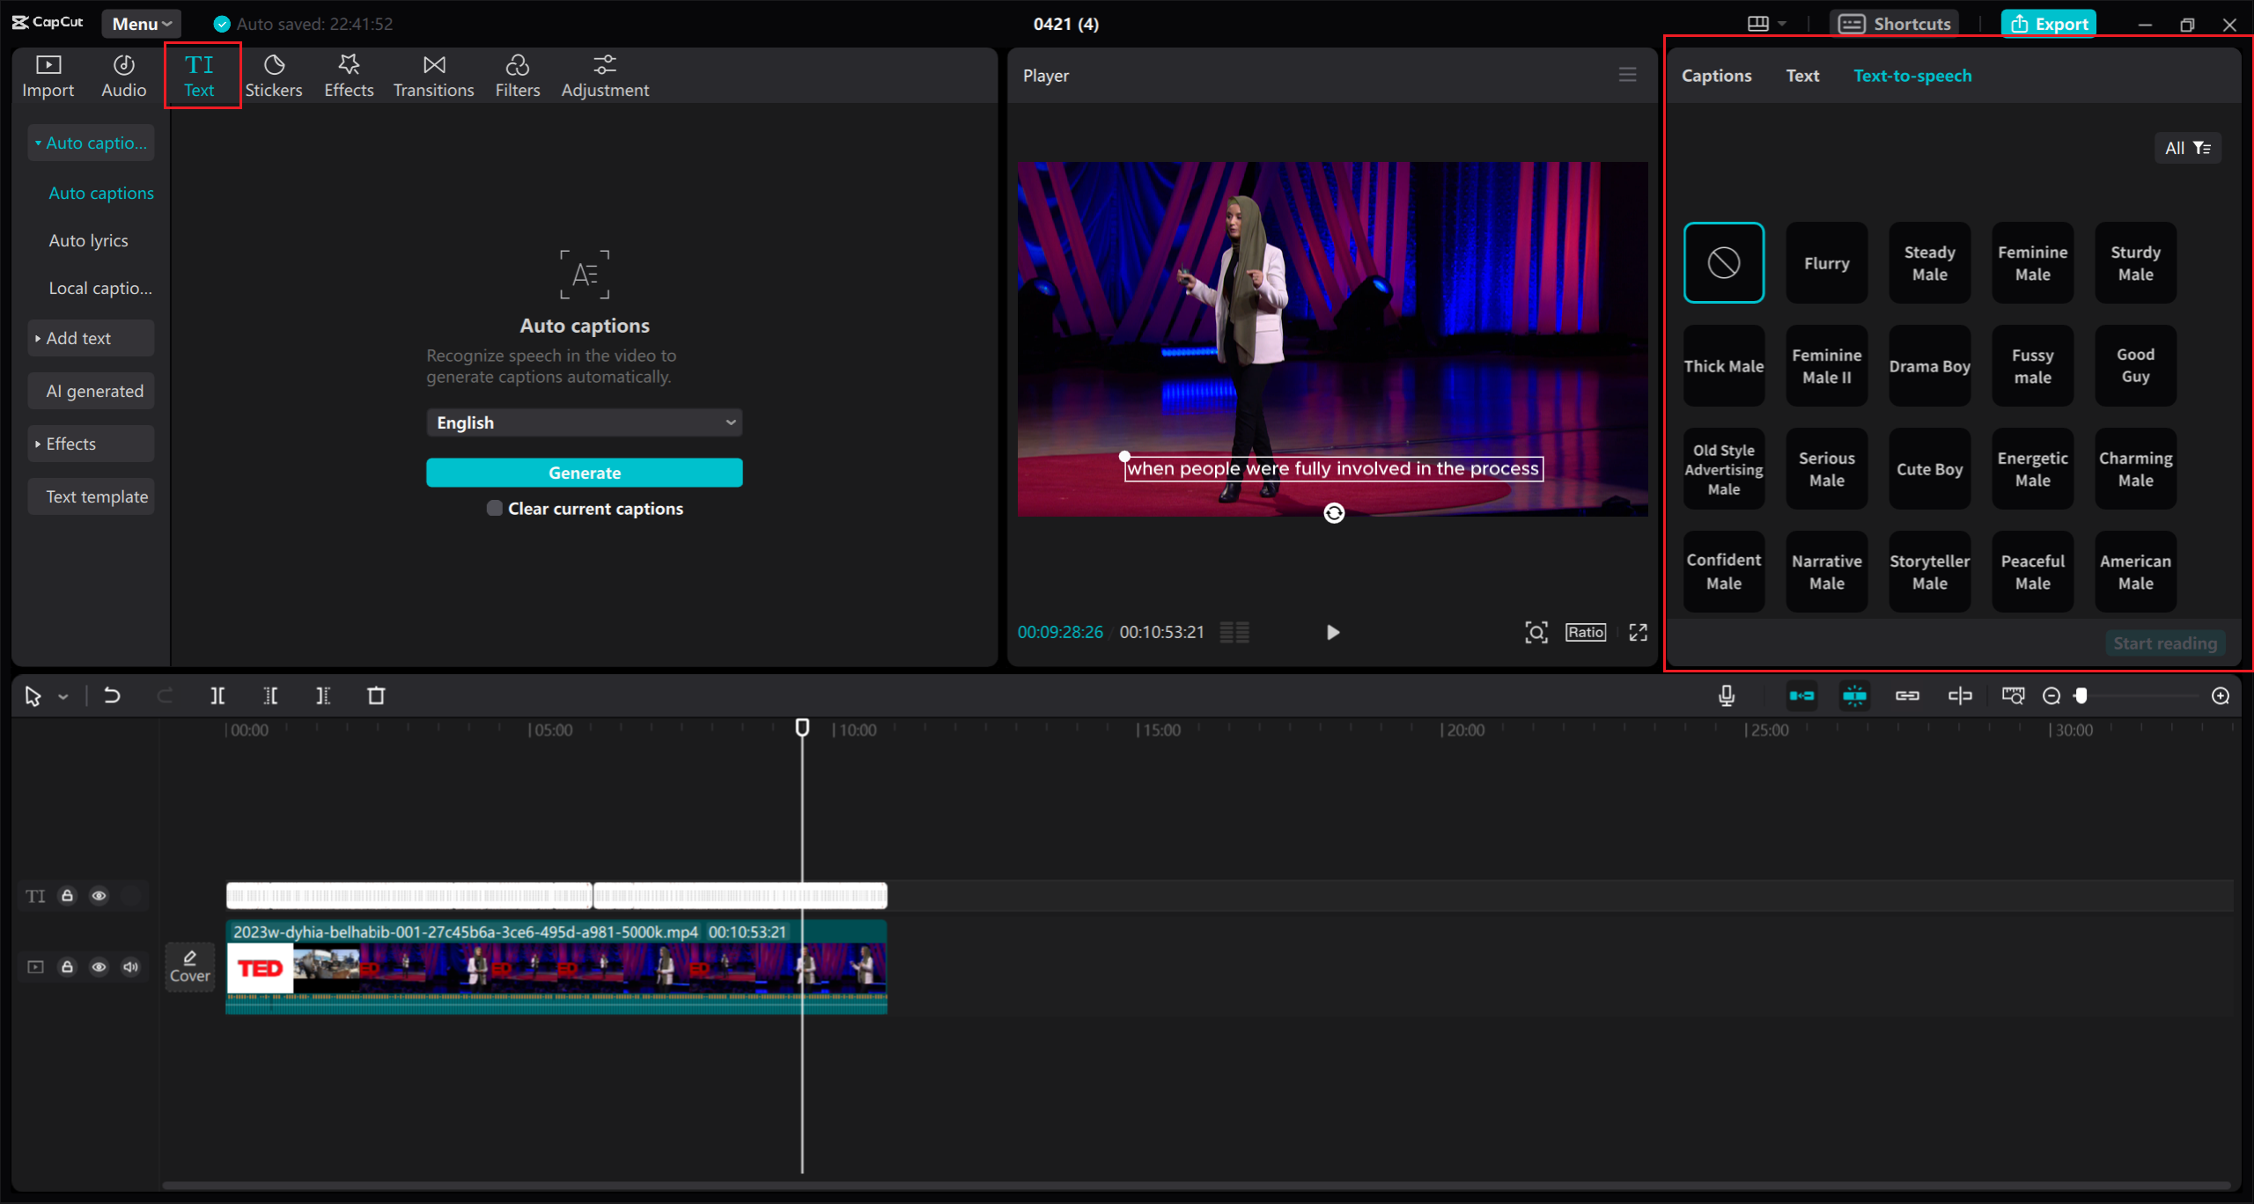Click the Cover edit button
2254x1204 pixels.
pyautogui.click(x=189, y=965)
